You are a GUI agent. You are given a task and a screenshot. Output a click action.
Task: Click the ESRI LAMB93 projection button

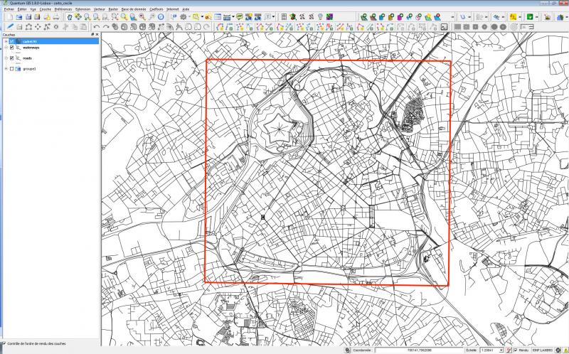[543, 350]
